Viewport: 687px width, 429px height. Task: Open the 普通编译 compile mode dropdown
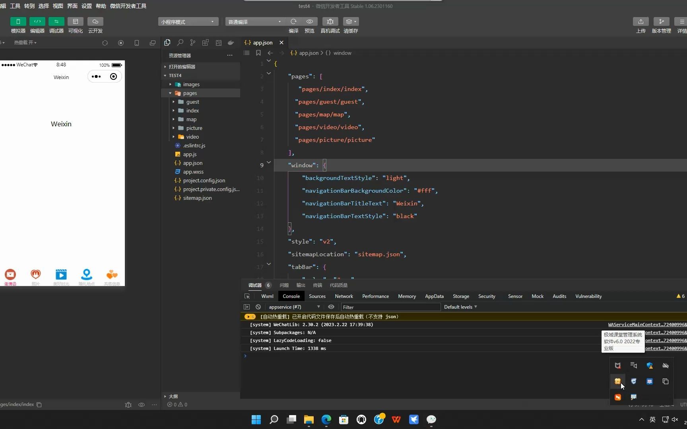255,22
